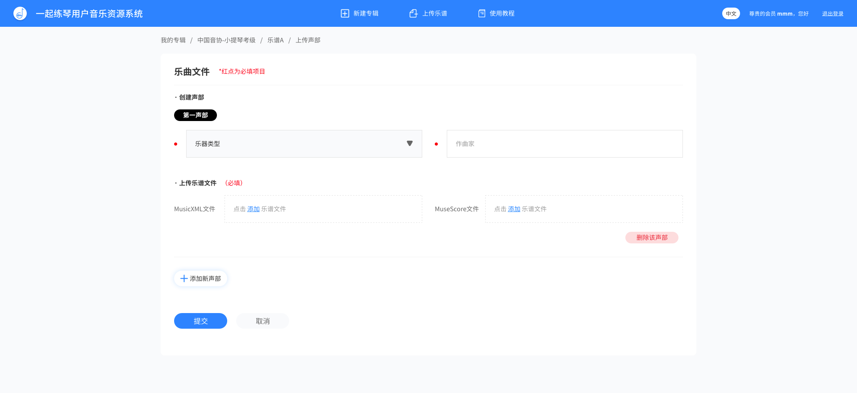
Task: Click the app logo icon in header
Action: point(20,13)
